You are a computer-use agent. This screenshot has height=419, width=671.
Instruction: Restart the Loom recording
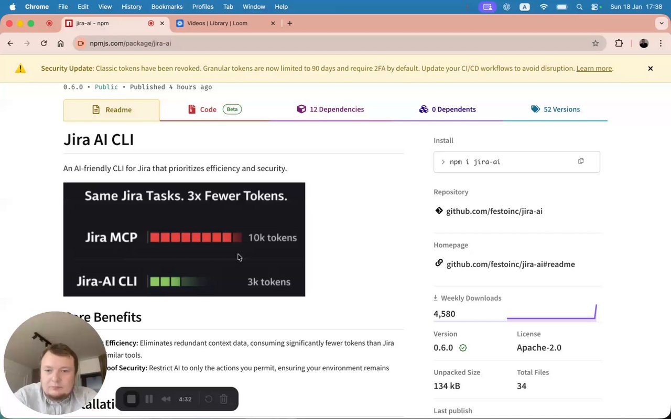209,399
